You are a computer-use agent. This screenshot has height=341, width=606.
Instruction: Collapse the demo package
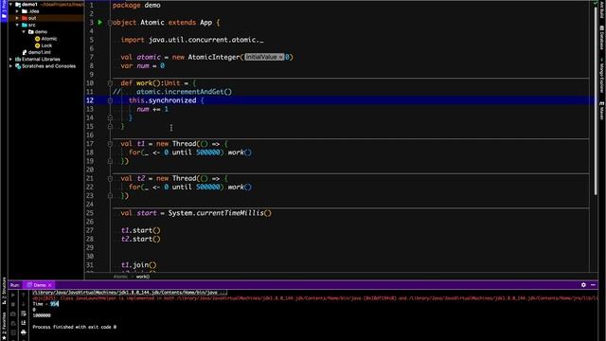click(24, 31)
